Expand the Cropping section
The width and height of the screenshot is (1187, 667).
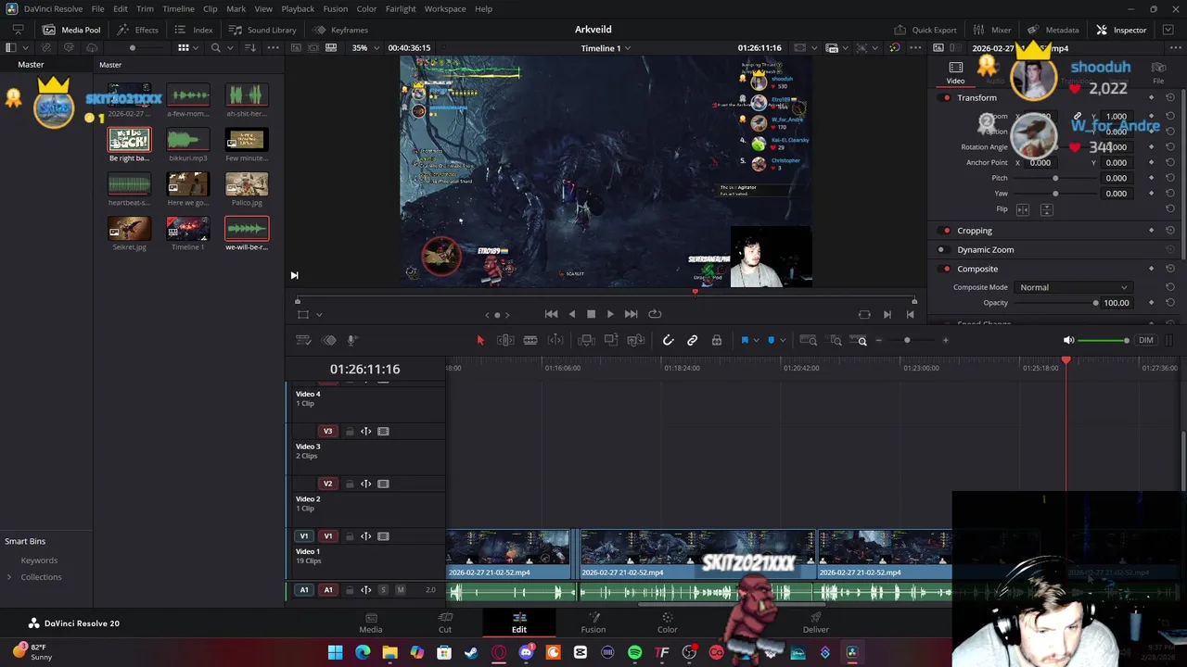(975, 231)
